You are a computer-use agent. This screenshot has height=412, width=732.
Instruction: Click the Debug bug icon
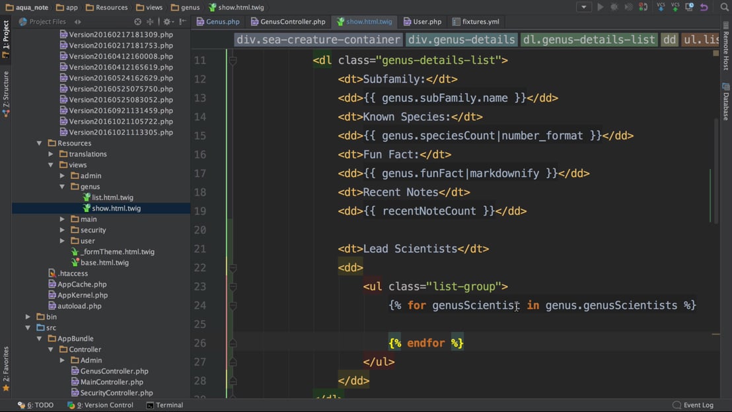(x=614, y=7)
